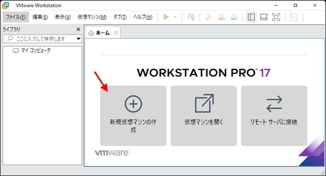Click 仮想マシンを開く tile
This screenshot has height=176, width=326.
[x=204, y=116]
